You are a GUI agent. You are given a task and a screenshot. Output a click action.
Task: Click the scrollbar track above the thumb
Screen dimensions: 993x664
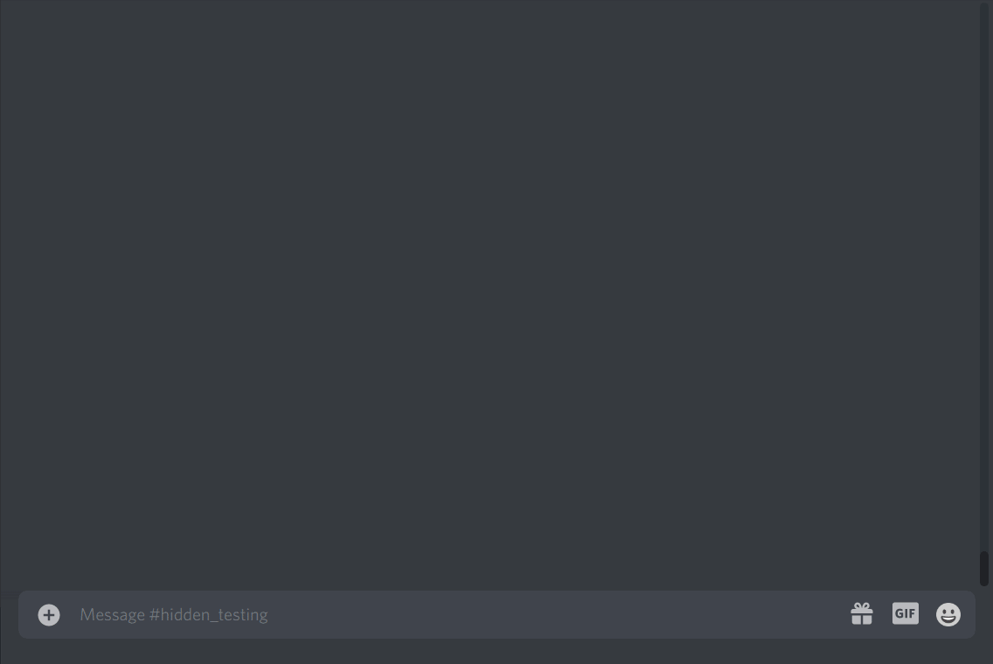coord(983,275)
